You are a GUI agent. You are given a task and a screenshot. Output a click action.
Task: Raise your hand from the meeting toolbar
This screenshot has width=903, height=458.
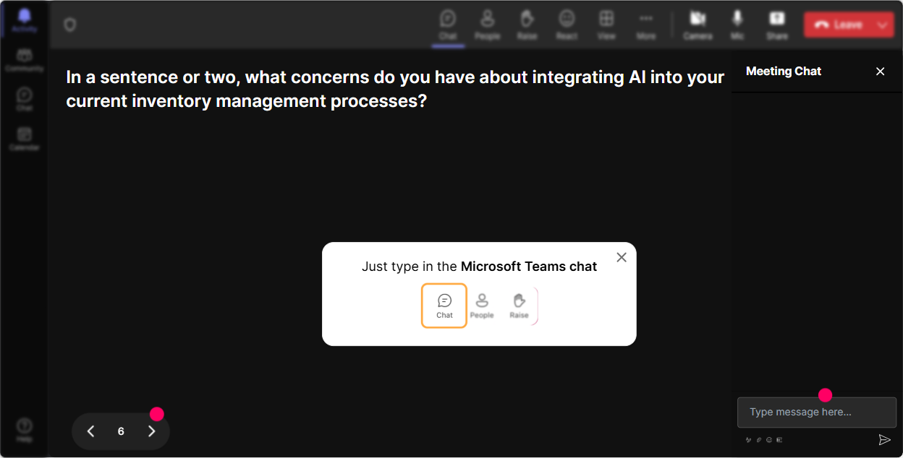click(527, 25)
